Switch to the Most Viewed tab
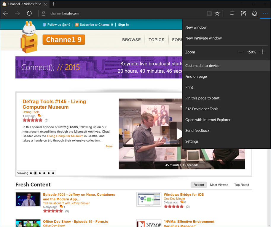The height and width of the screenshot is (227, 271). (x=219, y=185)
